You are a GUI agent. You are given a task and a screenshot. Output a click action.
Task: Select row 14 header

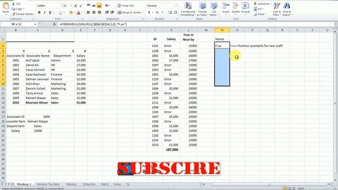click(3, 102)
